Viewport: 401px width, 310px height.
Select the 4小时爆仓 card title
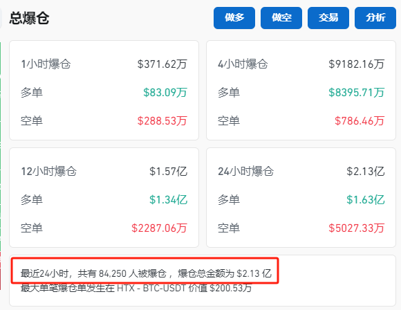(243, 64)
